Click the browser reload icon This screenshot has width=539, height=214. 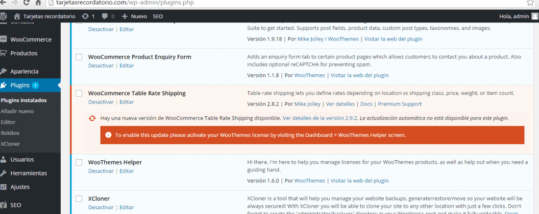click(26, 3)
